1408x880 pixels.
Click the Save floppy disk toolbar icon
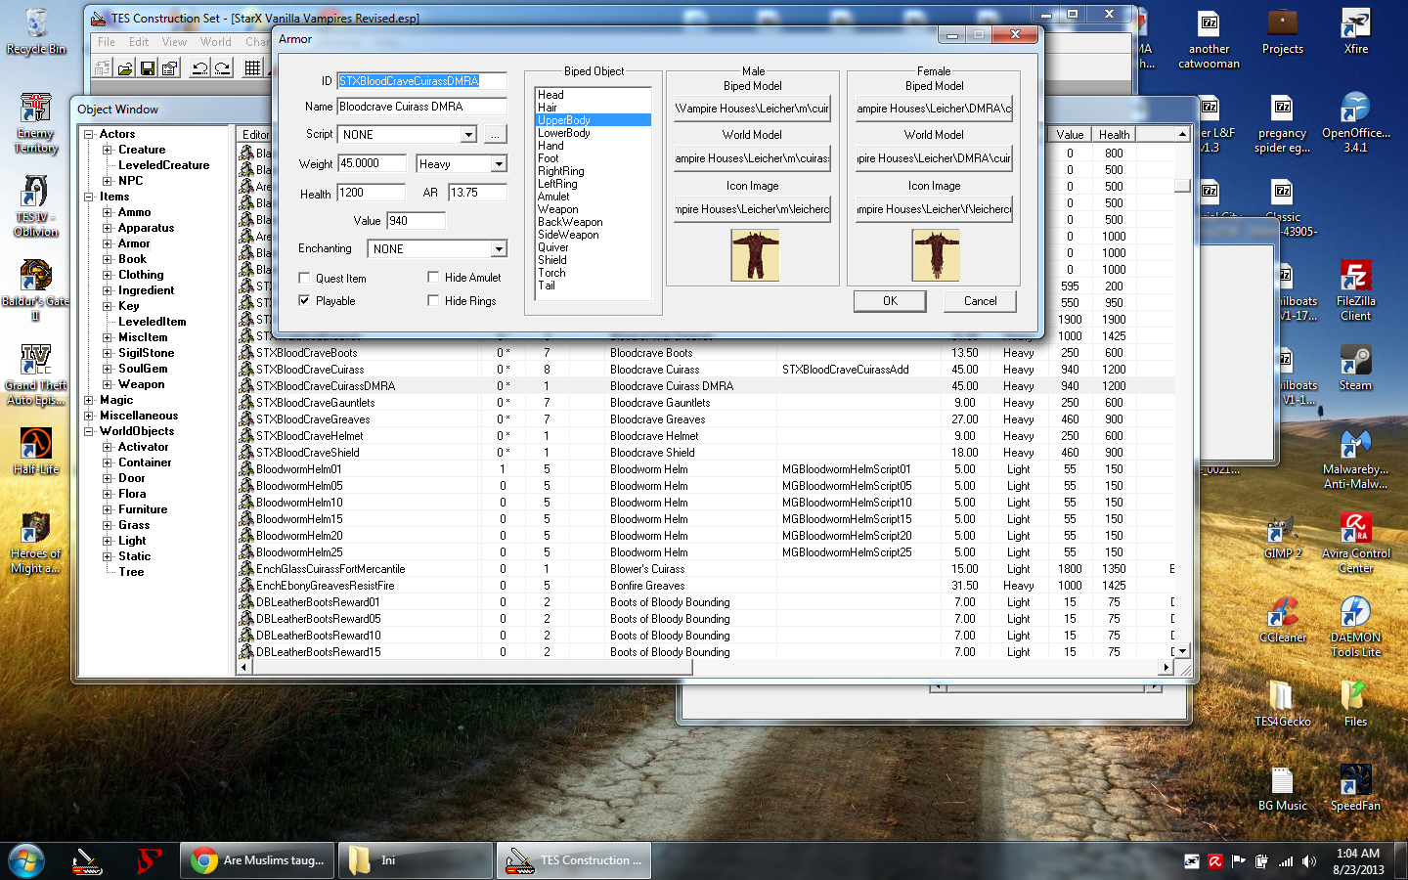click(x=147, y=67)
